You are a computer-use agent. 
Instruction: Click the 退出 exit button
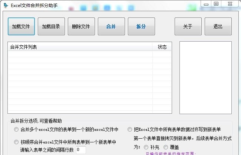[x=218, y=26]
